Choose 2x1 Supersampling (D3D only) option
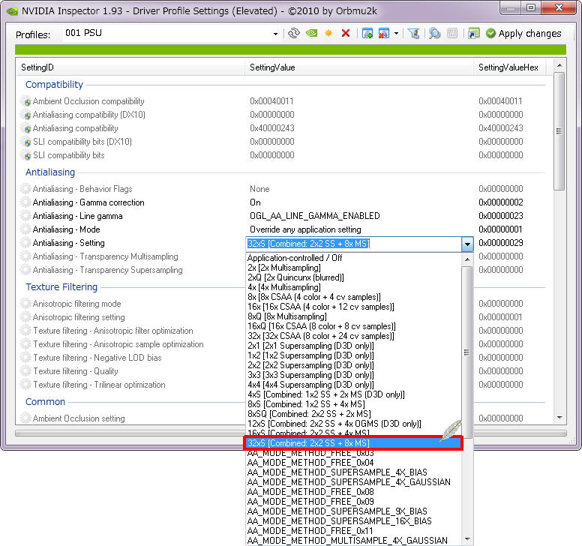 tap(354, 346)
